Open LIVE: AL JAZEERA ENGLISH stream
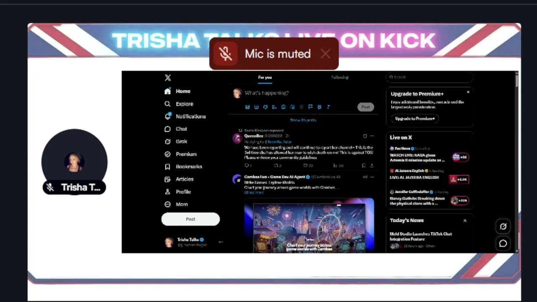Image resolution: width=537 pixels, height=302 pixels. [x=429, y=177]
